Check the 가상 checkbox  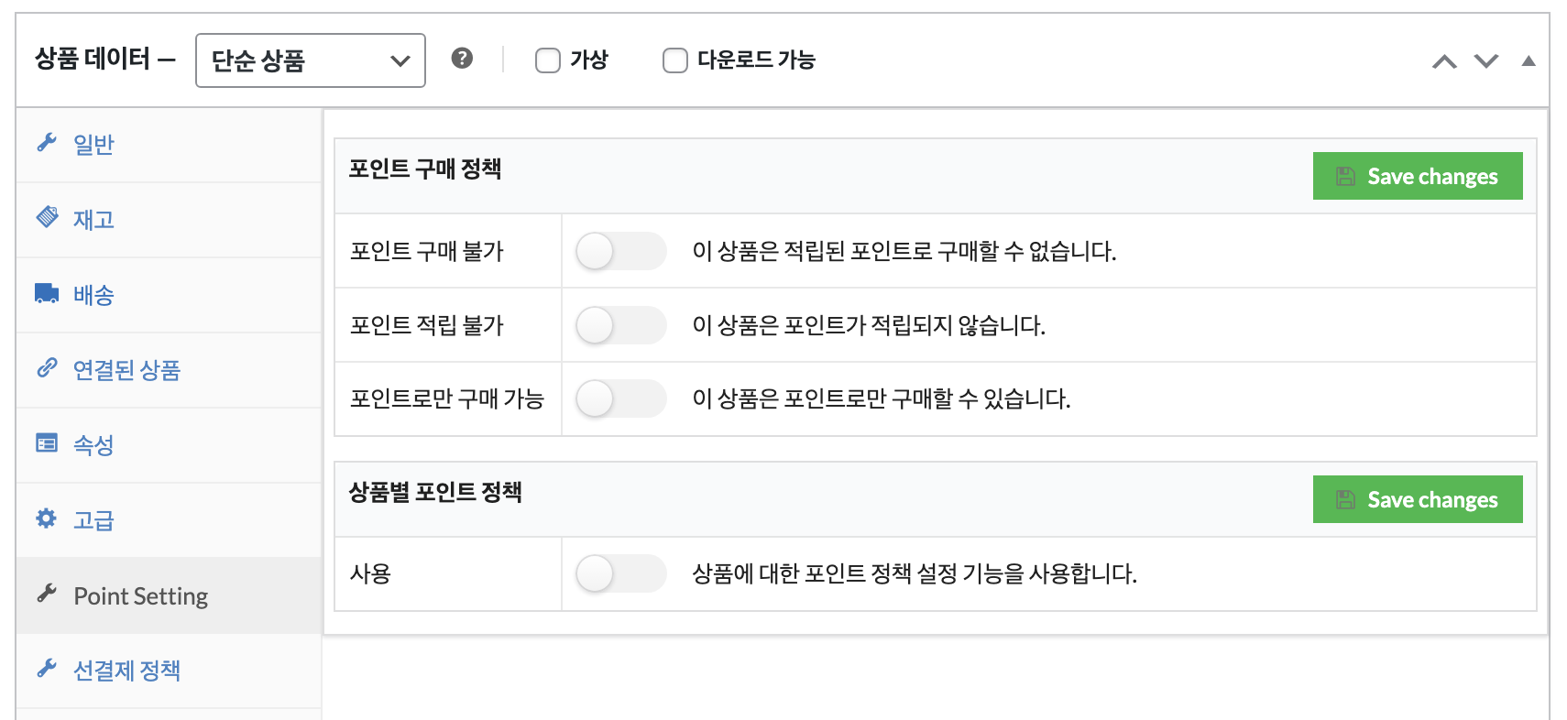tap(548, 60)
